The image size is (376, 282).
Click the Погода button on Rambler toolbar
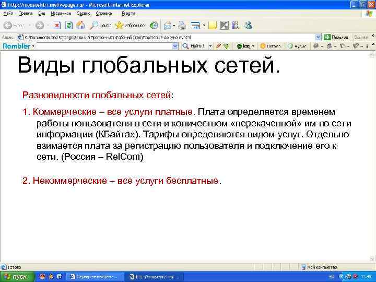coord(271,46)
